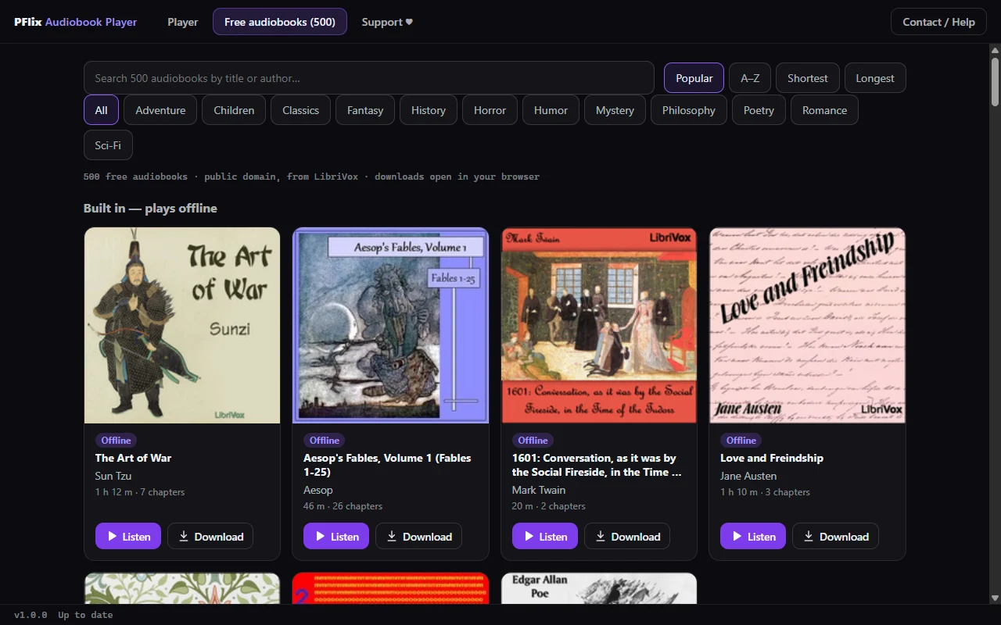Filter audiobooks by History

pyautogui.click(x=429, y=110)
